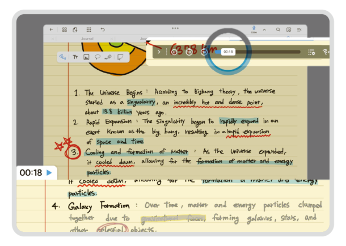Rewind audio ten seconds

189,52
